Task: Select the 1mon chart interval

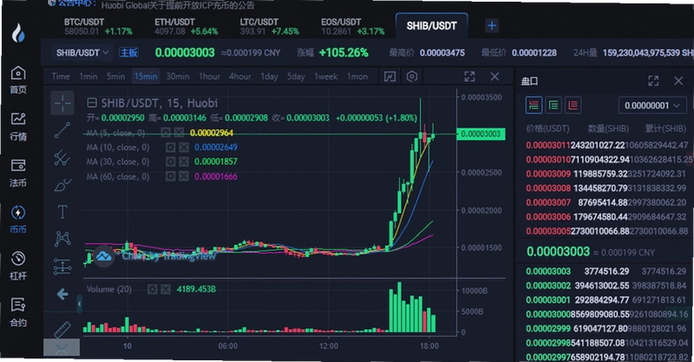Action: pyautogui.click(x=357, y=76)
